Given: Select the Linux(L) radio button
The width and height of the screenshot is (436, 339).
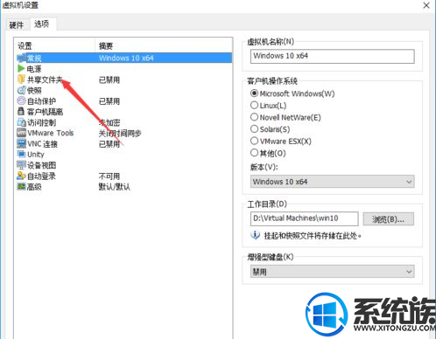Looking at the screenshot, I should coord(254,105).
